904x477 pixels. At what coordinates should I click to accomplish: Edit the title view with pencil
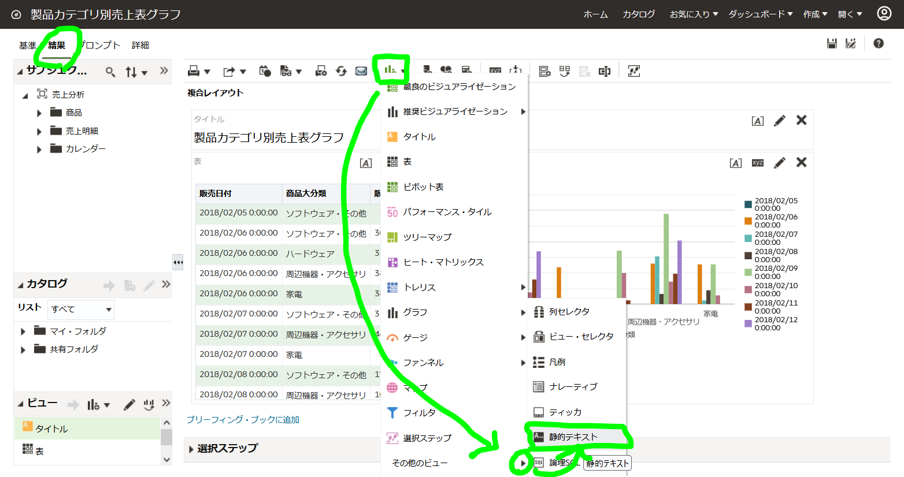tap(780, 120)
